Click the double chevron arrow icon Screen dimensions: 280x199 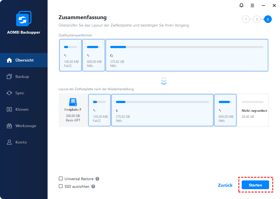click(164, 81)
